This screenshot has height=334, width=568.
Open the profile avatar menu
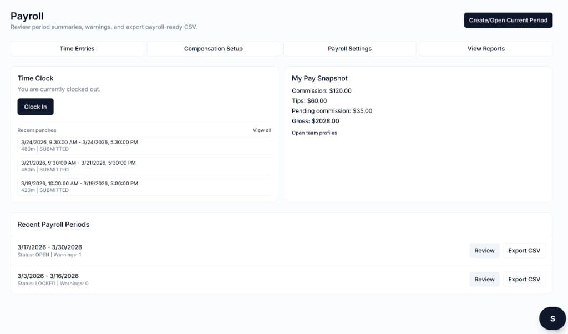coord(552,318)
